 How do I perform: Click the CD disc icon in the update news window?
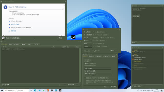pyautogui.click(x=3, y=38)
